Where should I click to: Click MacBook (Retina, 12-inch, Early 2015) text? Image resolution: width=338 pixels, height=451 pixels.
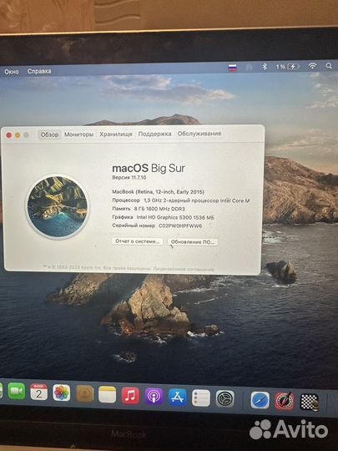pyautogui.click(x=158, y=192)
